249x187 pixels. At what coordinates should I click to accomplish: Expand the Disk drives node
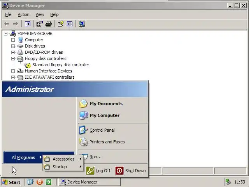[13, 46]
